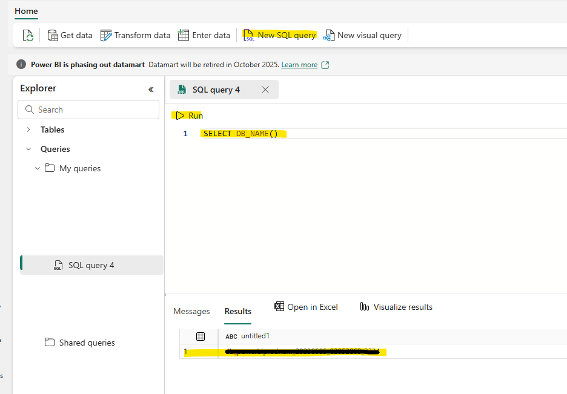Viewport: 567px width, 394px height.
Task: Click the ABC data type icon
Action: [x=231, y=337]
